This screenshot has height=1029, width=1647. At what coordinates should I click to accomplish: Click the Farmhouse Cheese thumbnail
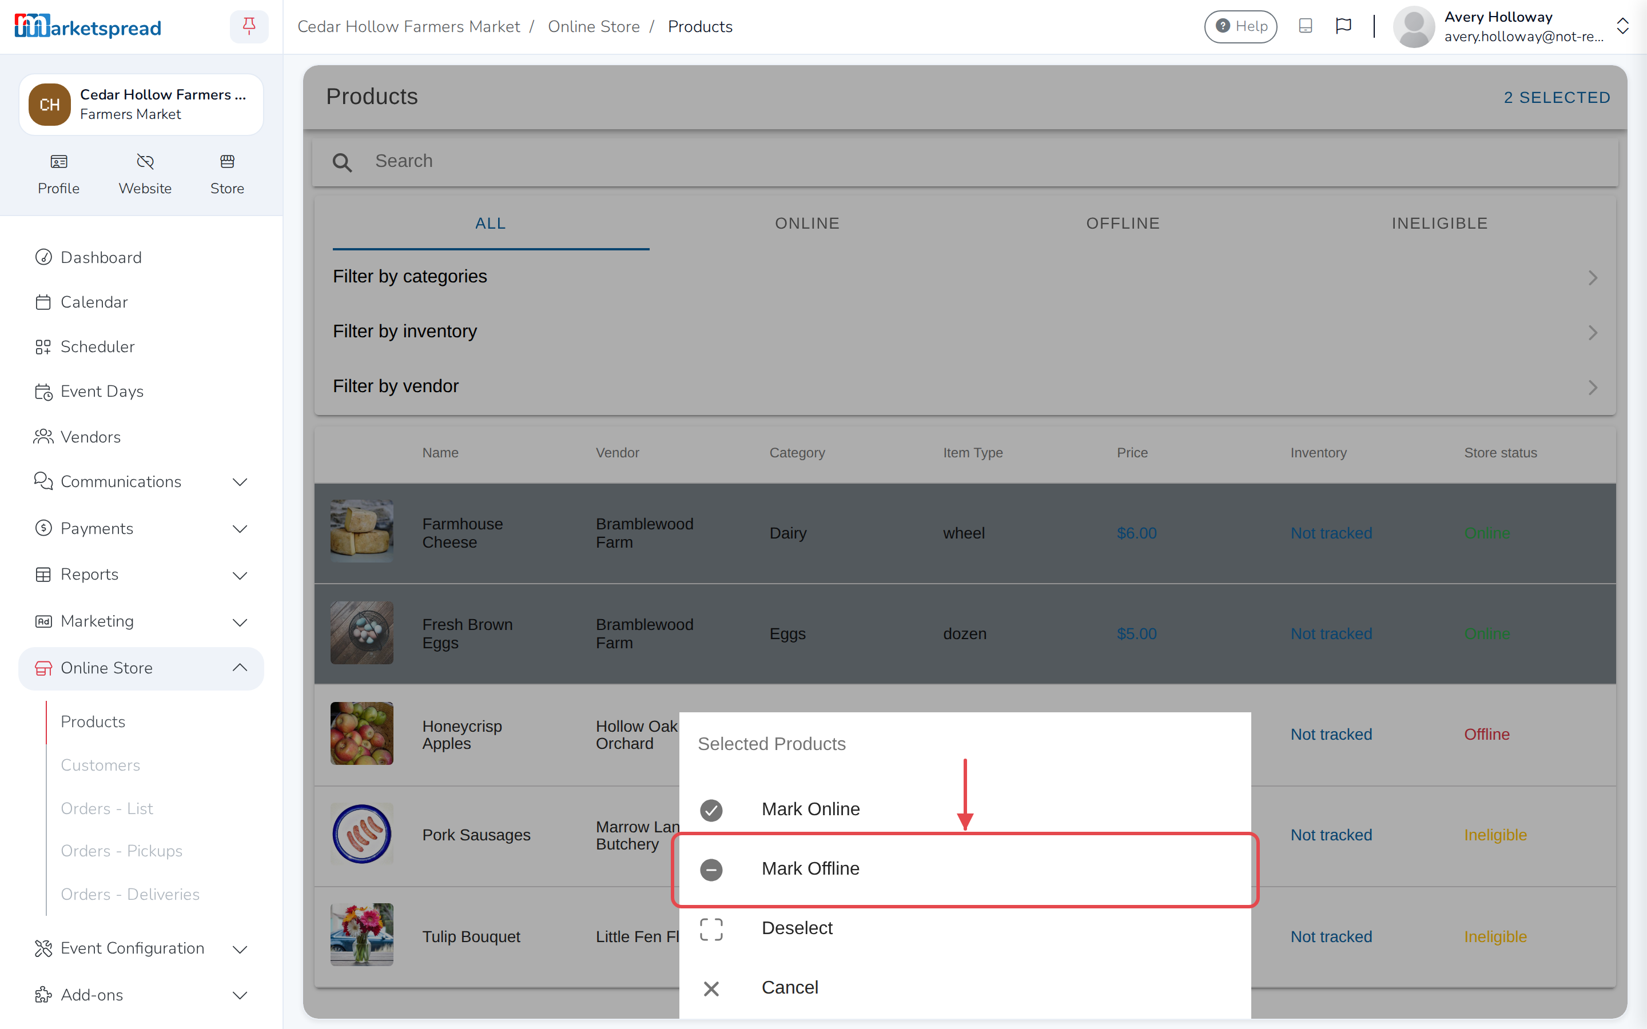point(362,532)
